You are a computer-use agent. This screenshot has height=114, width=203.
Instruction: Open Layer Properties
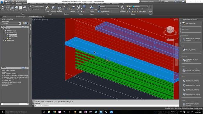122,9
